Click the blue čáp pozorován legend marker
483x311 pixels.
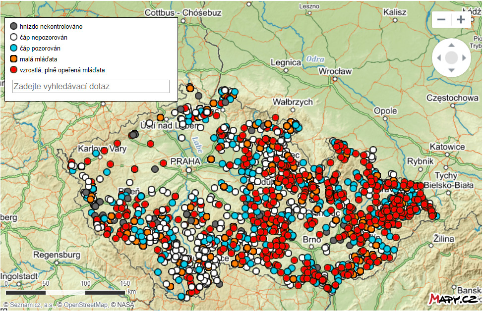[x=13, y=48]
